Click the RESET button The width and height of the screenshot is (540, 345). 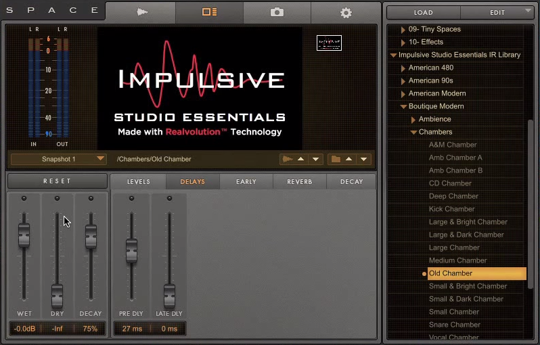(x=57, y=181)
